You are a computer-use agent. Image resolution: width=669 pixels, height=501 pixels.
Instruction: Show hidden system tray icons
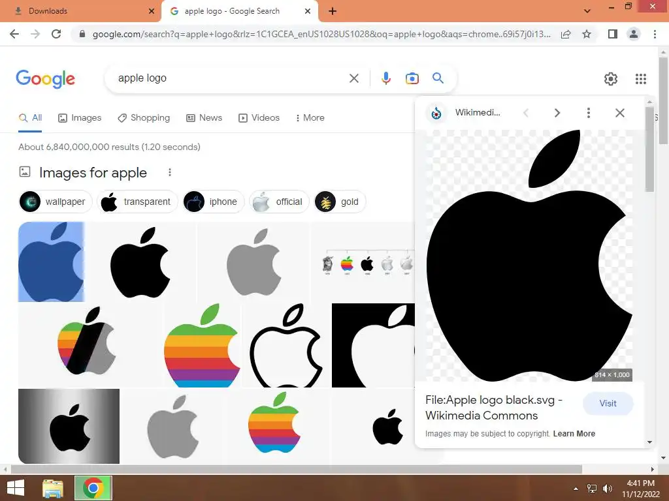tap(576, 489)
